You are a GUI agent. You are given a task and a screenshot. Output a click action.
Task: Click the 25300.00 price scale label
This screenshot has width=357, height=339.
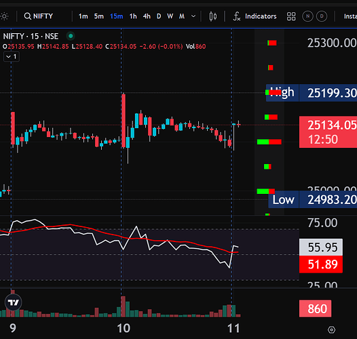tap(332, 43)
